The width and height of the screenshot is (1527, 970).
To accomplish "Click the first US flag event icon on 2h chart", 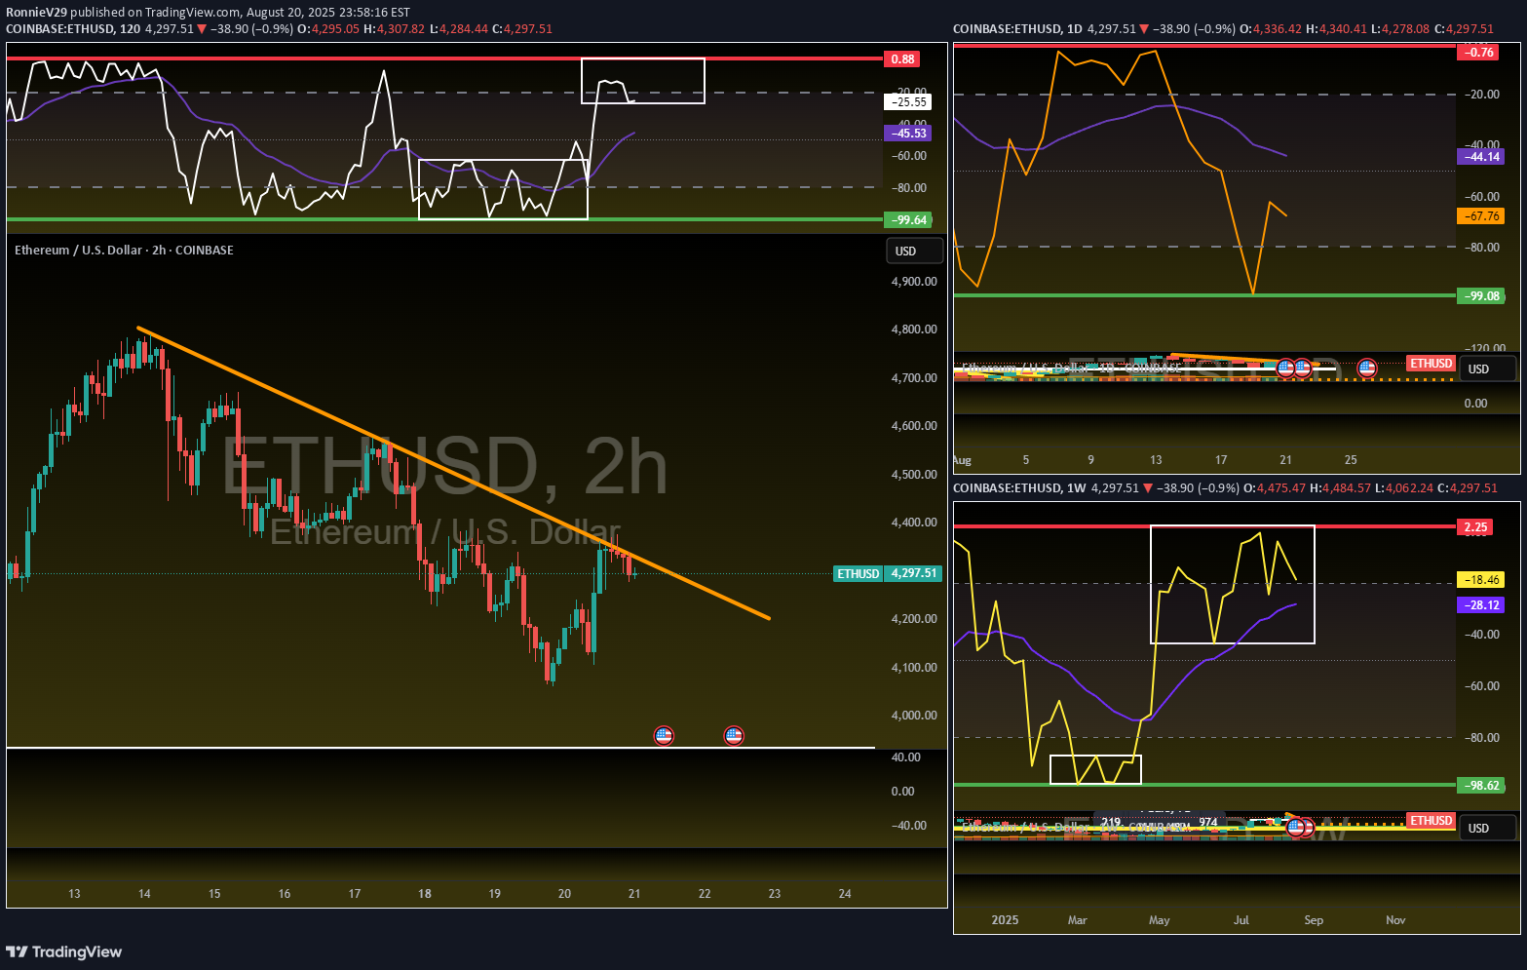I will click(664, 736).
